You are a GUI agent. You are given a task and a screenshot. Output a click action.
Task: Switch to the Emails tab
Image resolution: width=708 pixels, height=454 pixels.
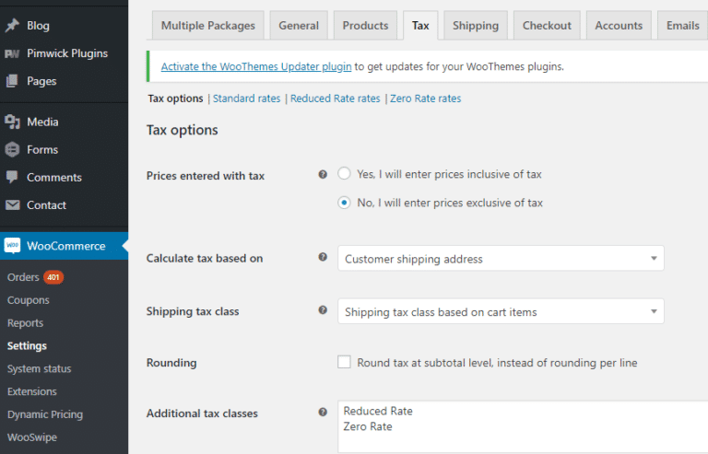pos(683,26)
